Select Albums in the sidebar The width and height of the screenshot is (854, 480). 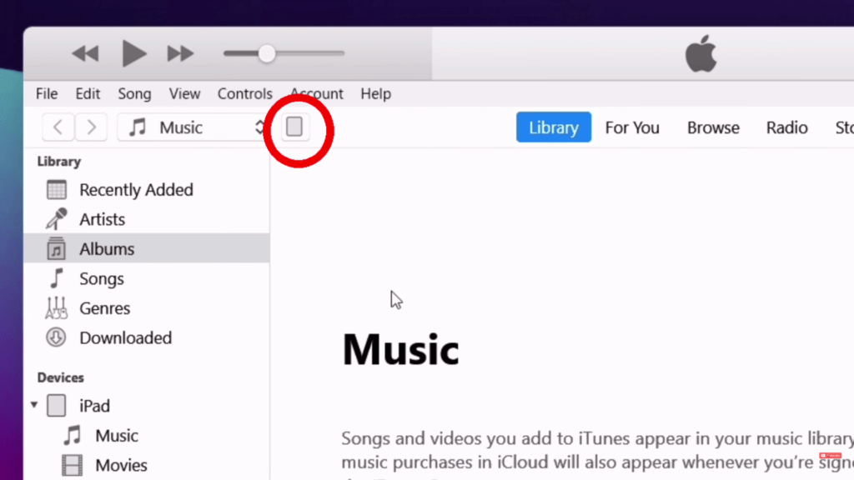coord(147,248)
